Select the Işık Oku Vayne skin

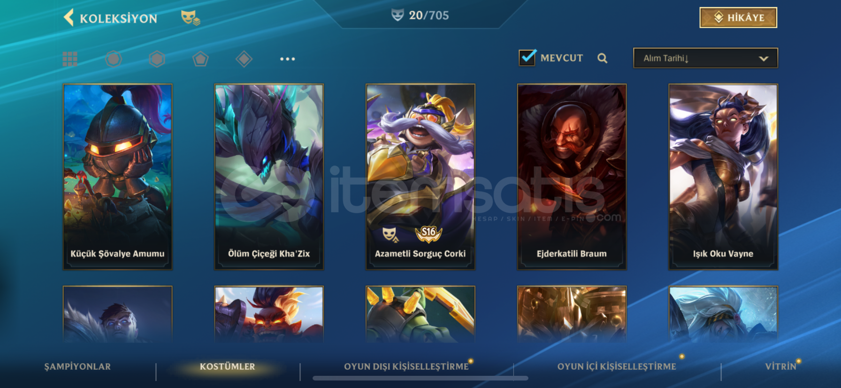click(723, 177)
